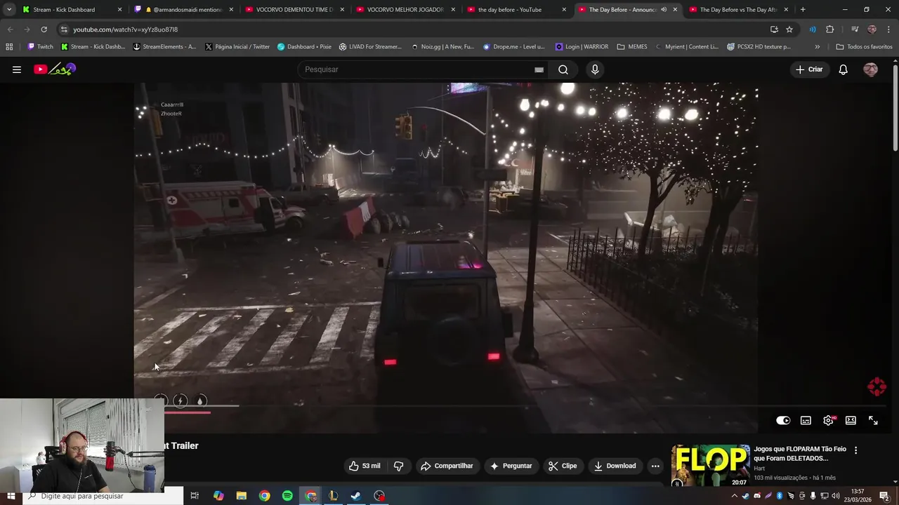Open the tab search dropdown arrow
This screenshot has height=505, width=899.
(x=8, y=10)
